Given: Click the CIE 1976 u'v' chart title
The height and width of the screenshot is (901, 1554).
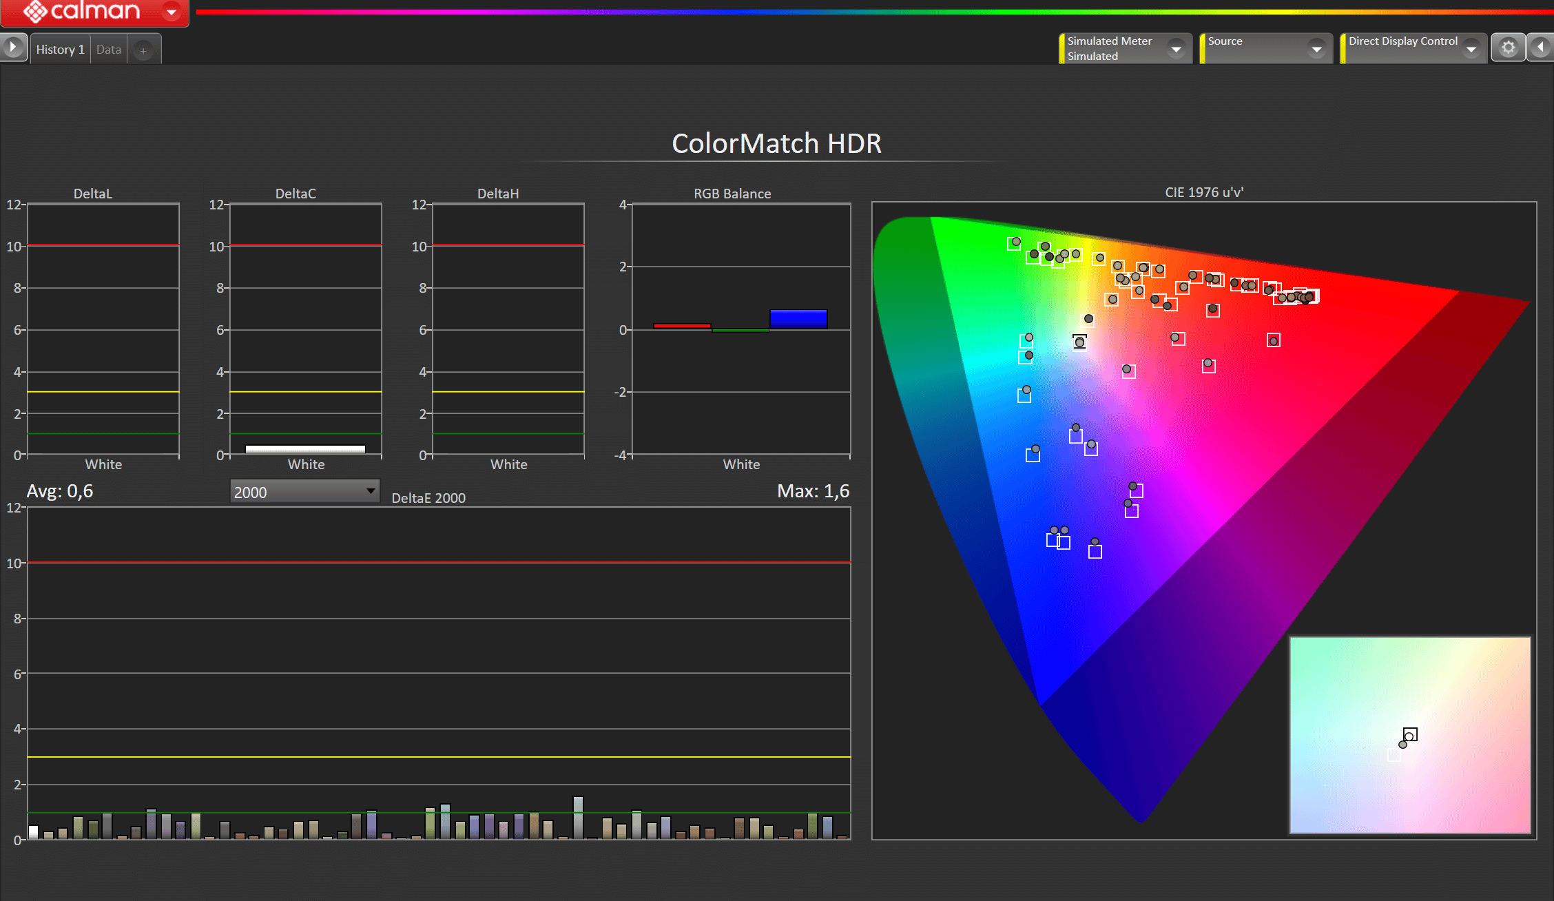Looking at the screenshot, I should (x=1203, y=192).
